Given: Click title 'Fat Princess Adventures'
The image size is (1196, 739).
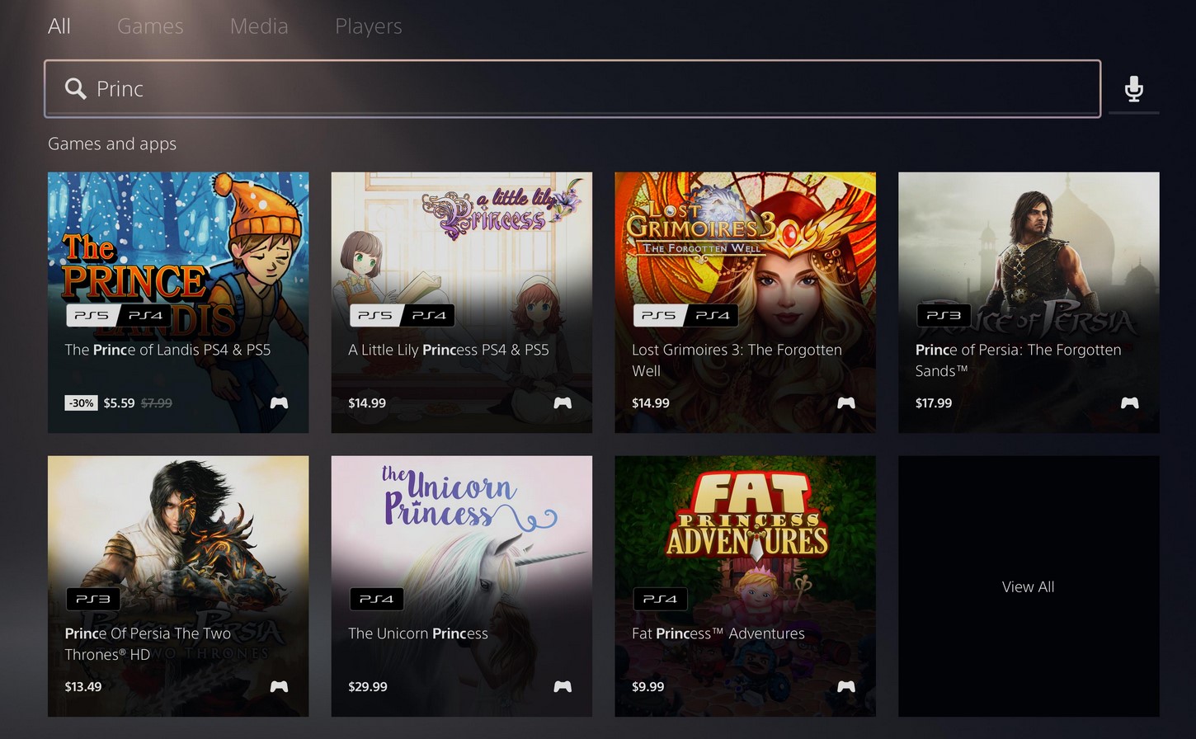Looking at the screenshot, I should click(x=718, y=633).
